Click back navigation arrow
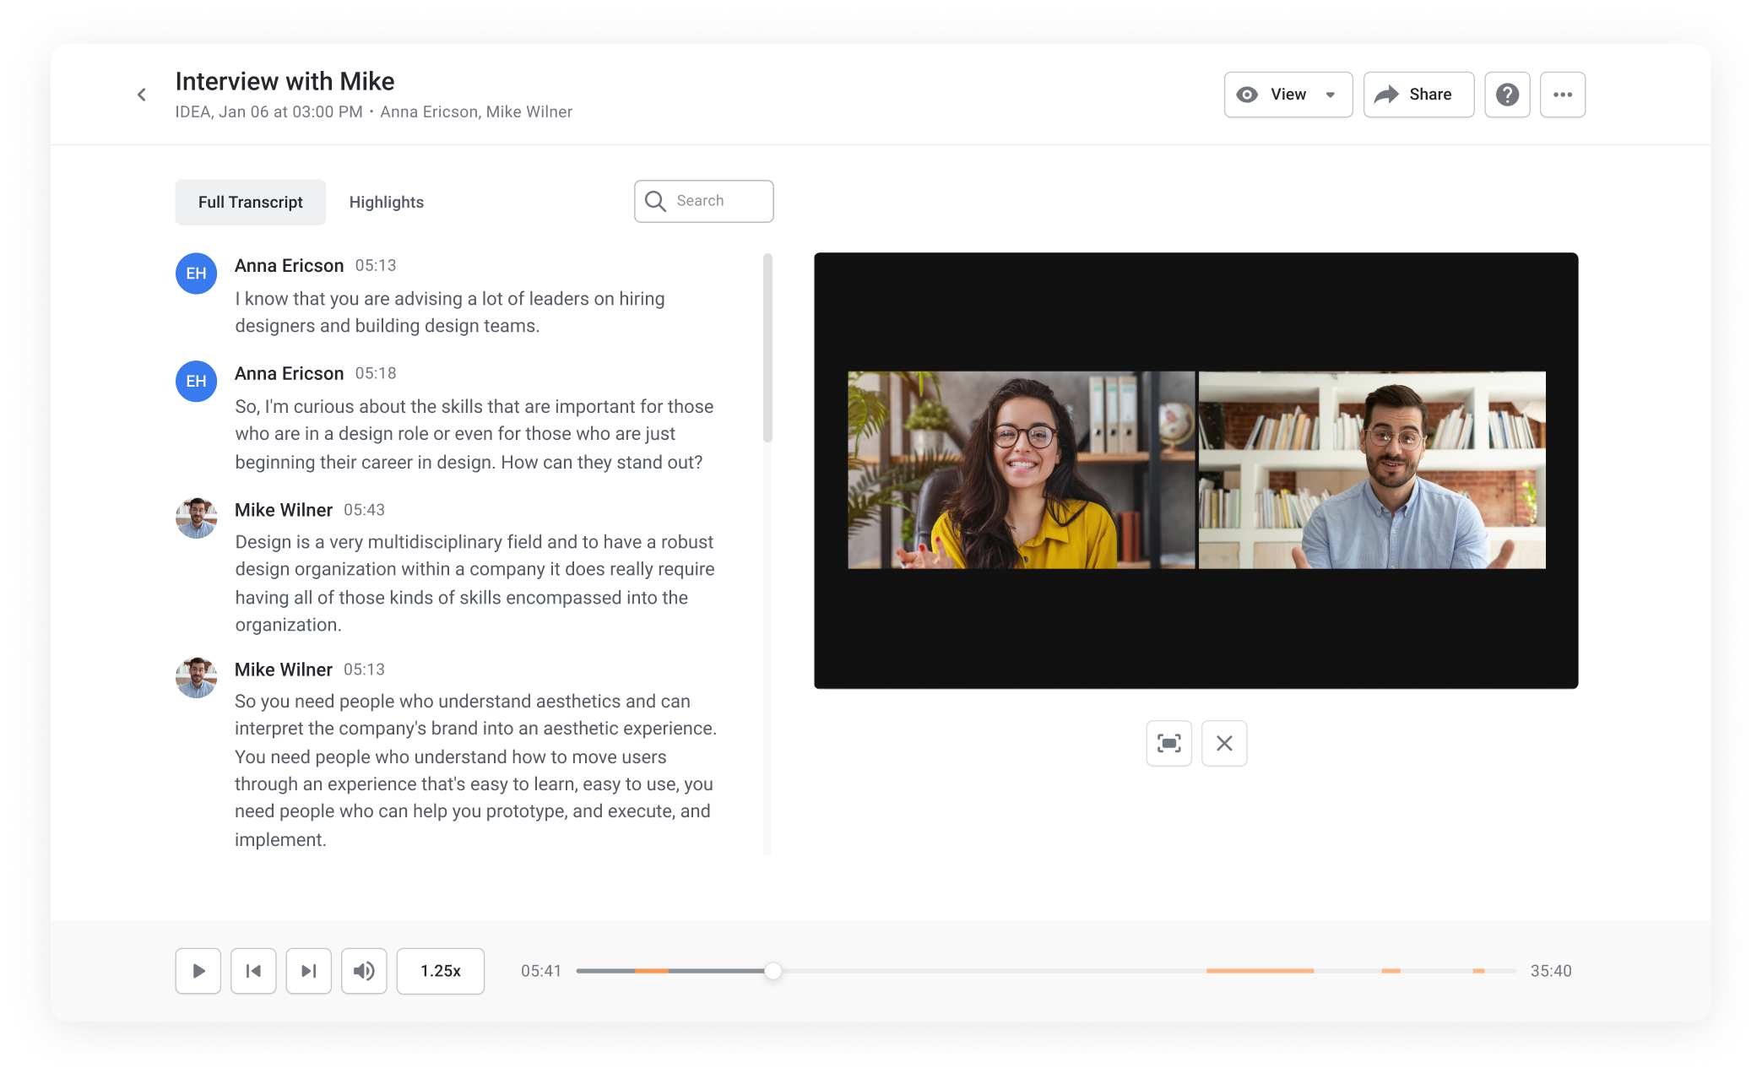This screenshot has height=1079, width=1762. pyautogui.click(x=142, y=95)
